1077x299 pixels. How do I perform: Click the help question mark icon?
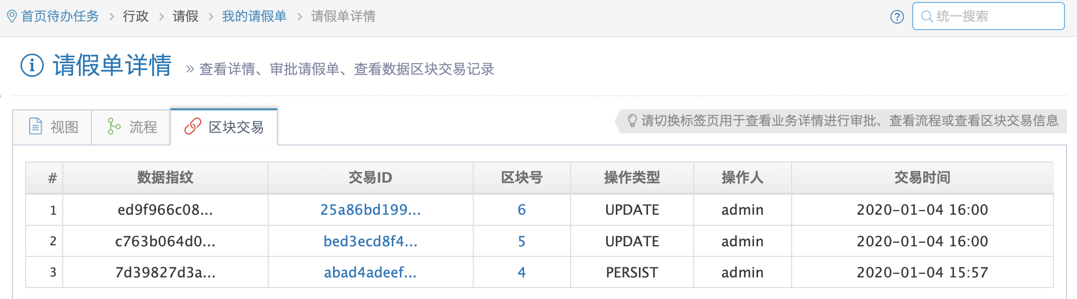click(x=897, y=17)
